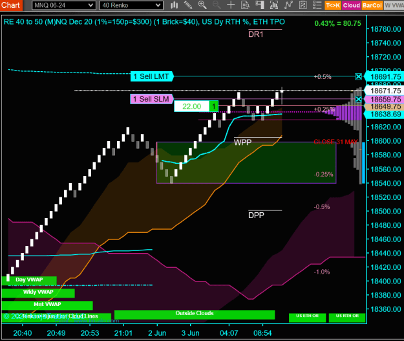Toggle the Cloud button

(x=351, y=5)
